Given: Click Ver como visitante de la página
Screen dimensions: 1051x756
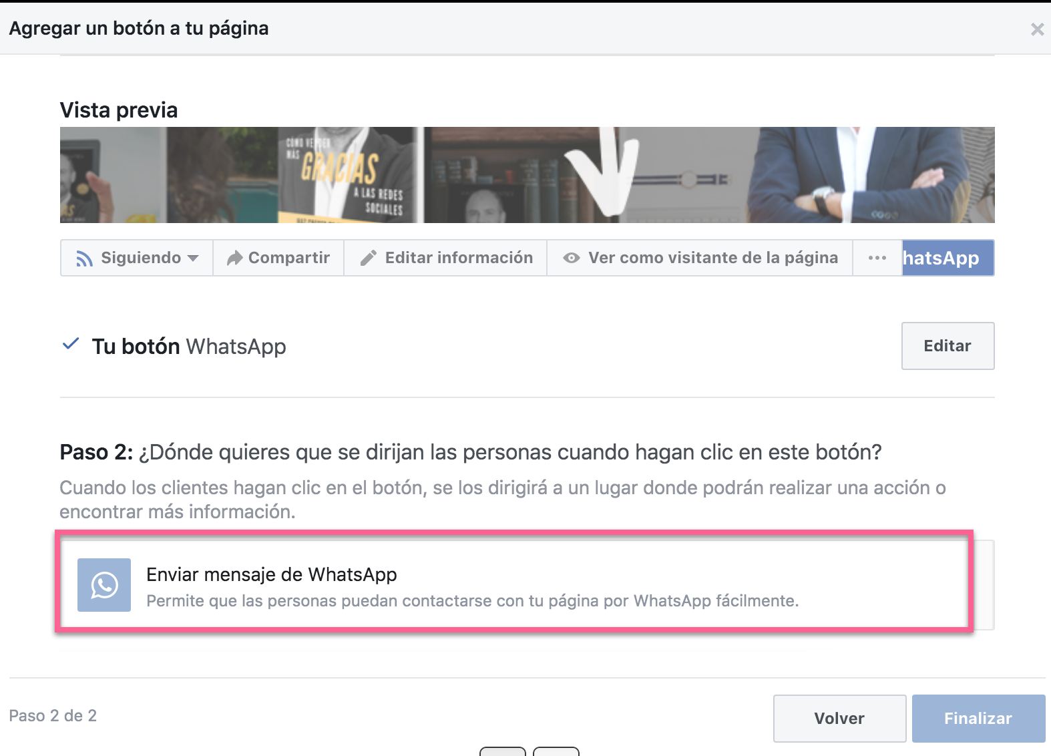Looking at the screenshot, I should (712, 258).
